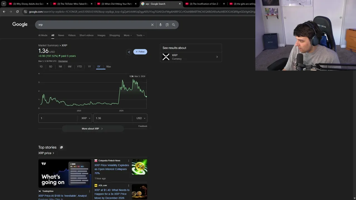Open the Shopping results tab

(x=115, y=35)
